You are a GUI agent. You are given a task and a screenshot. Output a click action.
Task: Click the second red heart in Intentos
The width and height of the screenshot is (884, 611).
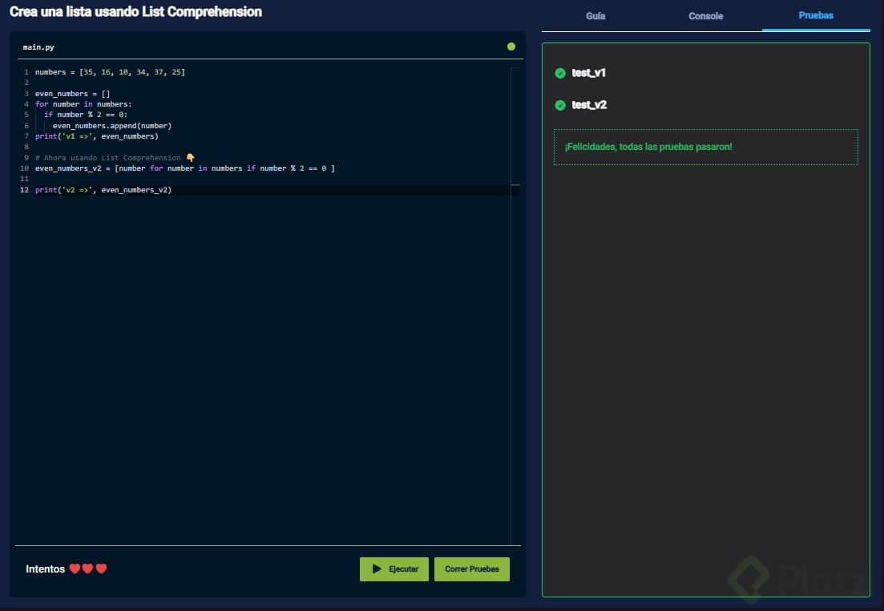[87, 569]
